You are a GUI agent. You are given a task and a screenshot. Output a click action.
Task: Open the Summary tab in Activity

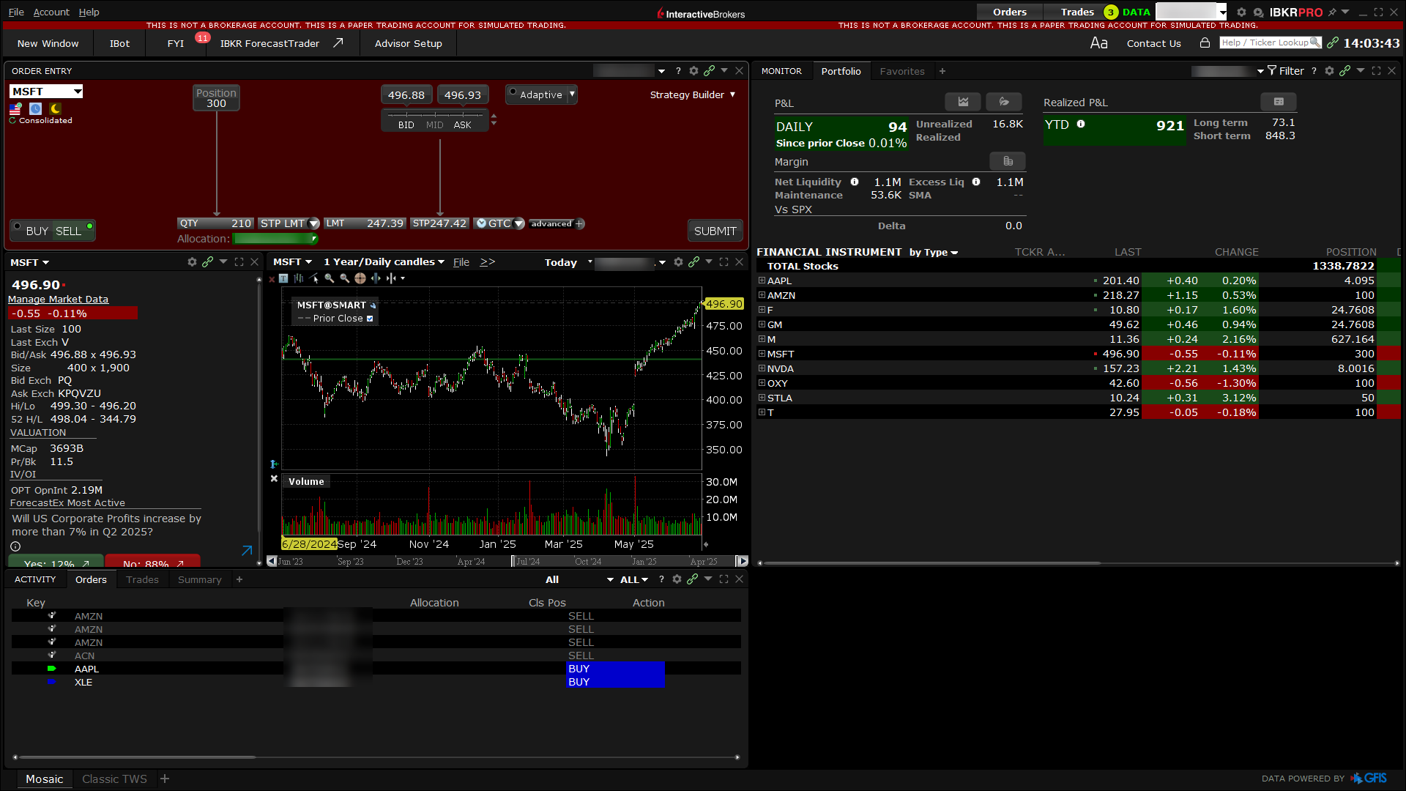(x=199, y=579)
